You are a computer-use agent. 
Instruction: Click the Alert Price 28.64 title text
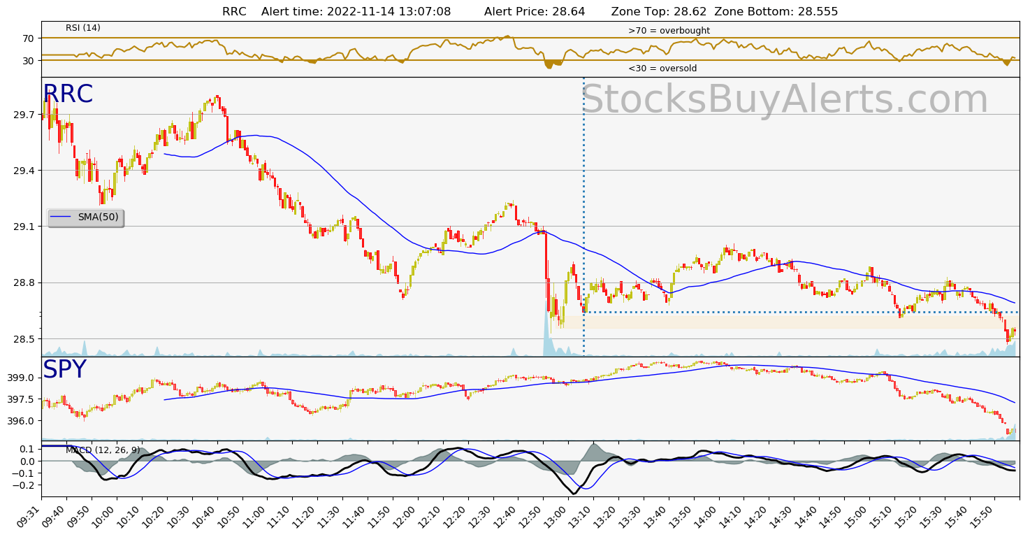click(x=535, y=11)
